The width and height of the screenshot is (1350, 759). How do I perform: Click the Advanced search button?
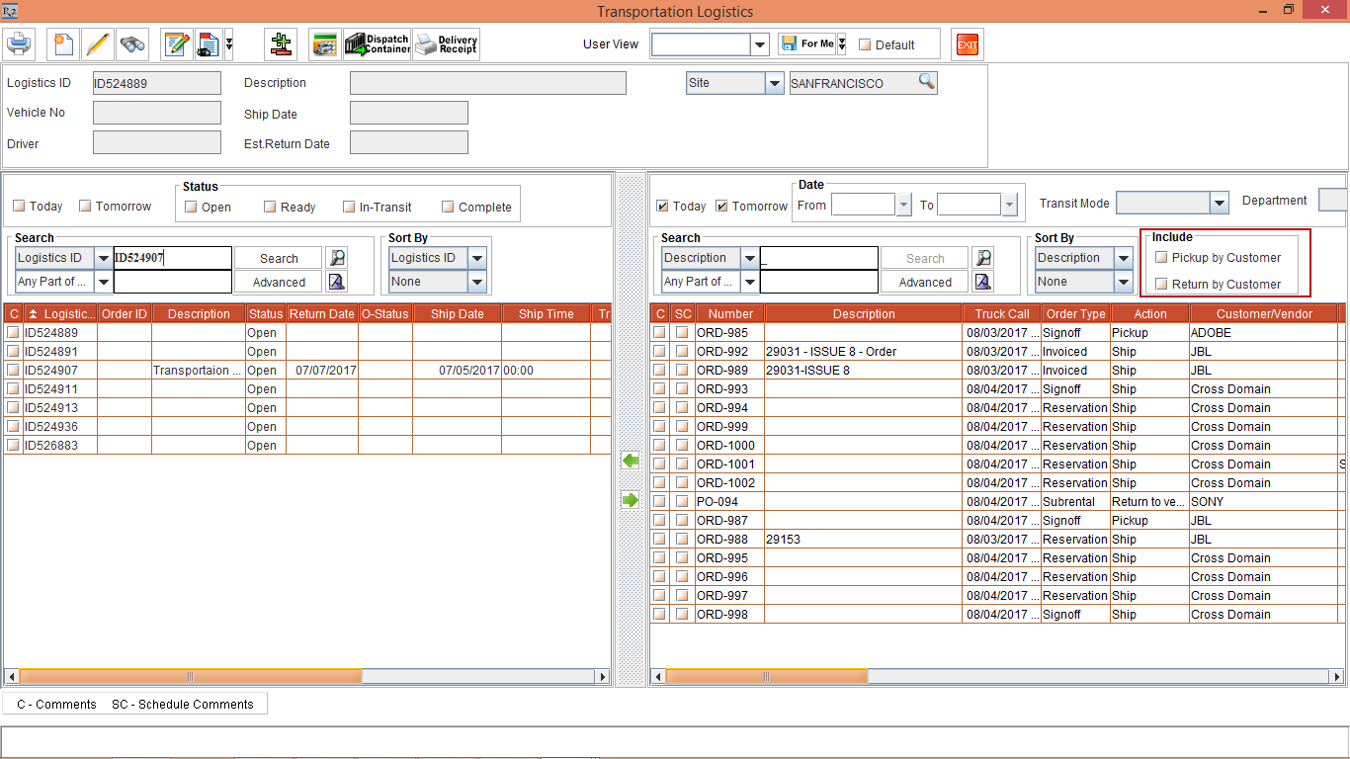(x=278, y=282)
